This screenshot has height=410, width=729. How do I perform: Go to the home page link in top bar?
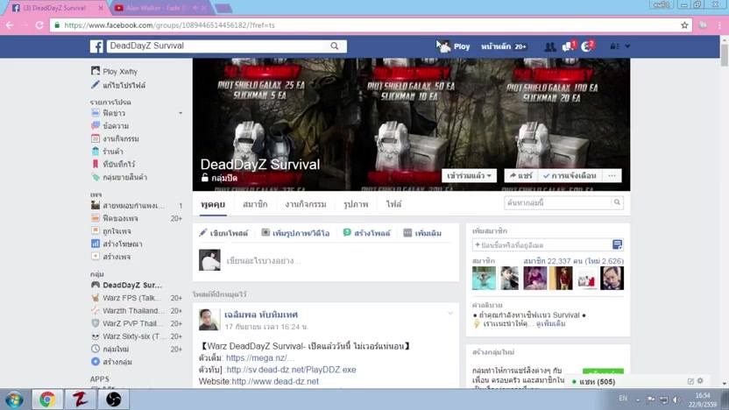pyautogui.click(x=504, y=46)
